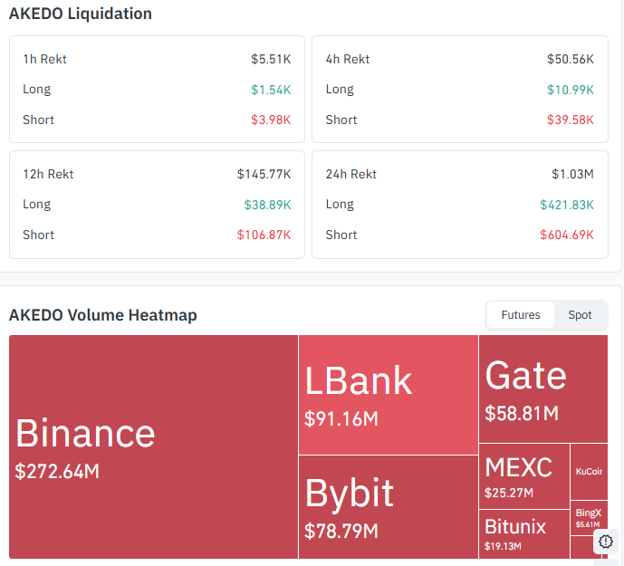Click the 4h Long value $10.99K
This screenshot has height=566, width=624.
tap(571, 90)
